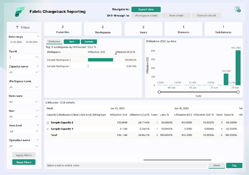
Task: Open the report help icon
Action: (238, 9)
